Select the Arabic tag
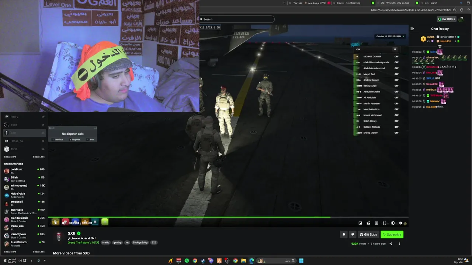 tap(106, 243)
